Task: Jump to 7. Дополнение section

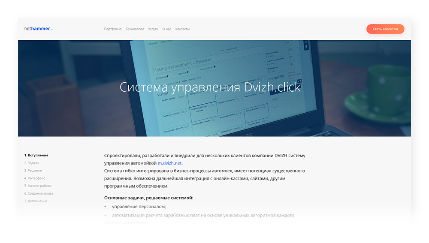Action: click(x=36, y=201)
